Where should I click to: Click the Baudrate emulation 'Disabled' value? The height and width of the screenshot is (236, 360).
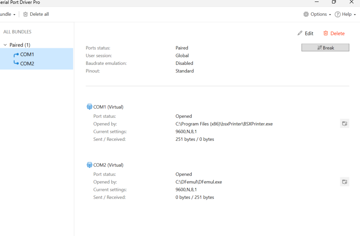[x=184, y=63]
